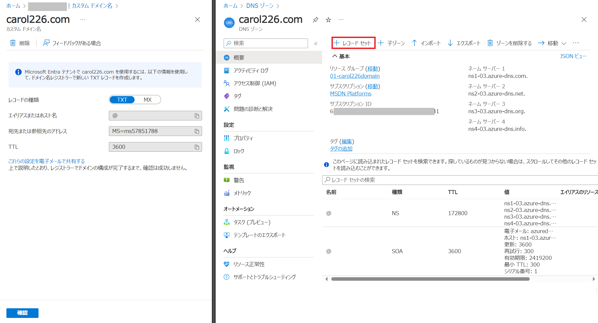Collapse the 基本 essentials section

(x=334, y=56)
